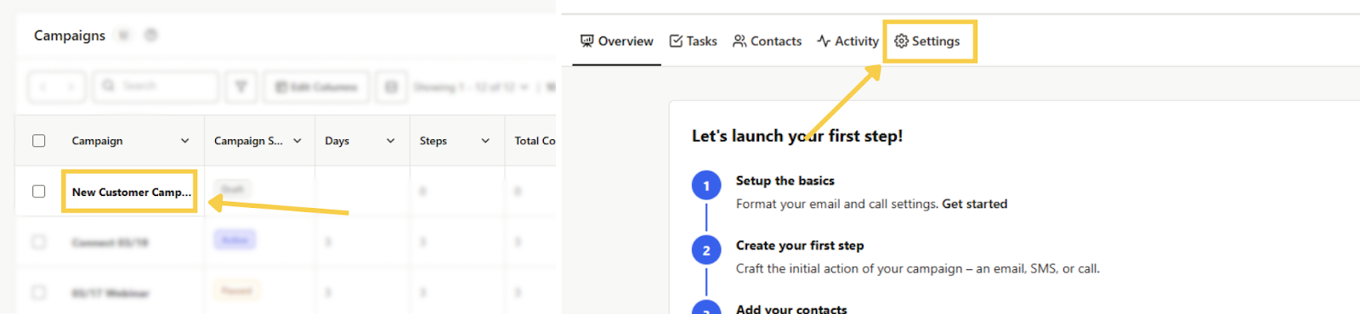Viewport: 1360px width, 314px height.
Task: Click the next page arrow button
Action: click(71, 87)
